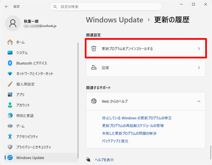
Task: Open 更新プログラムの再起動スケジュールの管理 link
Action: [133, 126]
